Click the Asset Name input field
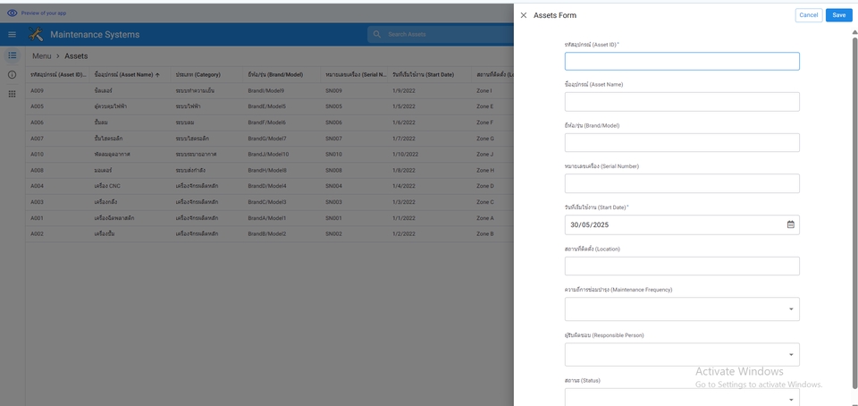The height and width of the screenshot is (406, 858). pyautogui.click(x=682, y=102)
